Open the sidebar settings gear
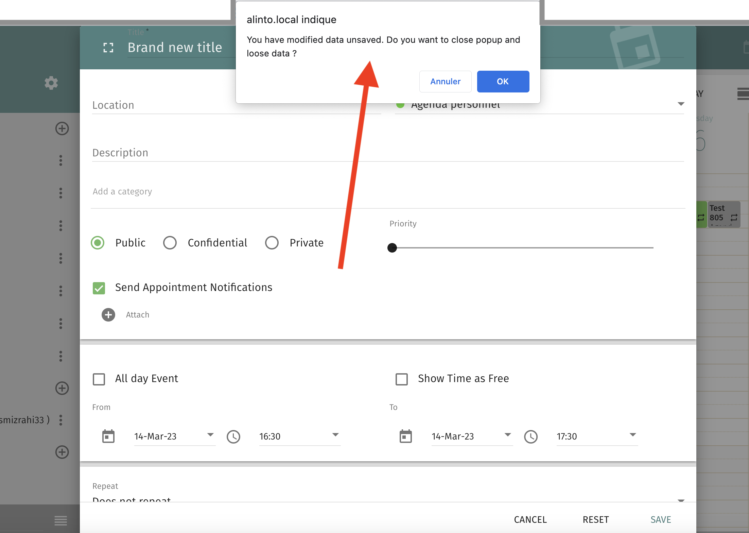 click(x=51, y=83)
